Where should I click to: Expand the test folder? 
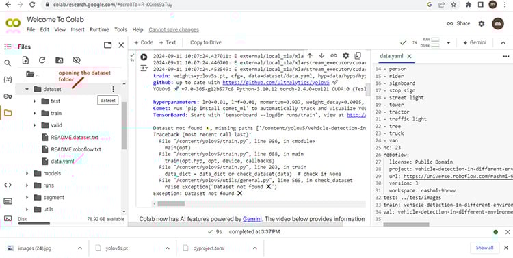(35, 101)
